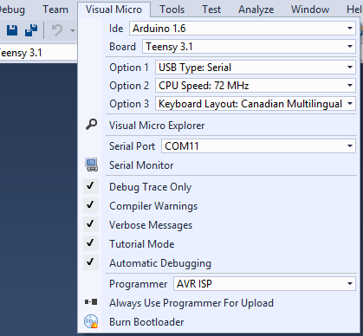Select the Burn Bootloader entry
Viewport: 363px width, 336px height.
[x=146, y=322]
